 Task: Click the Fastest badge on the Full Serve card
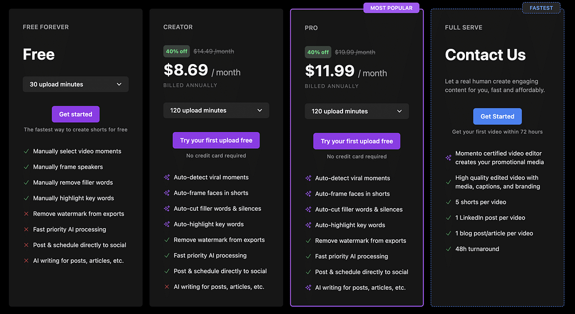541,8
